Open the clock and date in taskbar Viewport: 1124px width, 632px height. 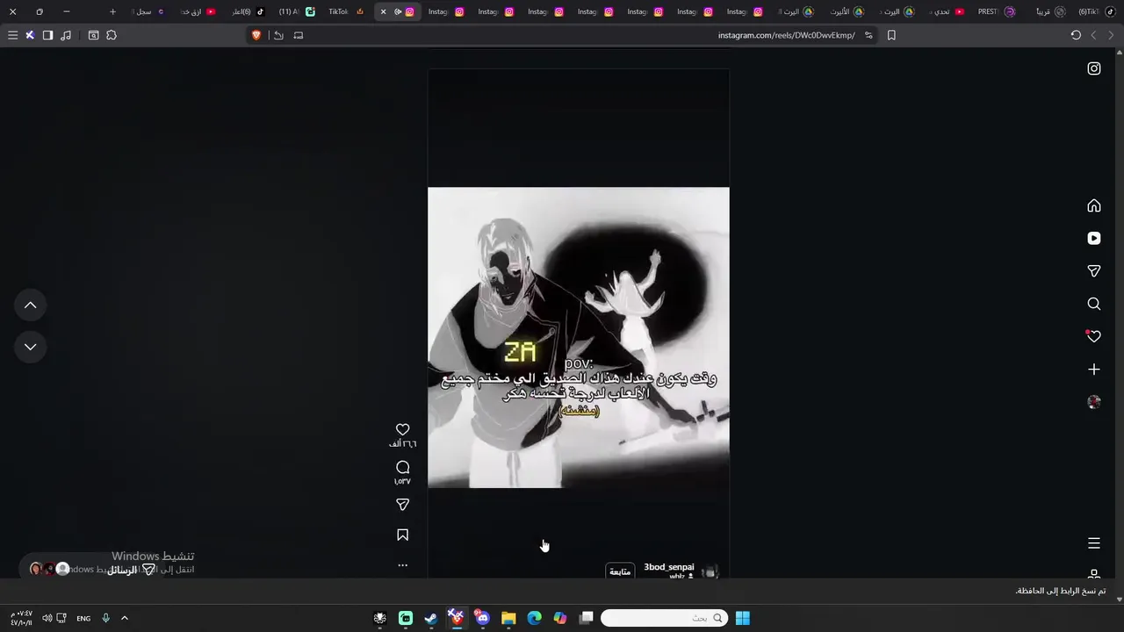point(21,618)
